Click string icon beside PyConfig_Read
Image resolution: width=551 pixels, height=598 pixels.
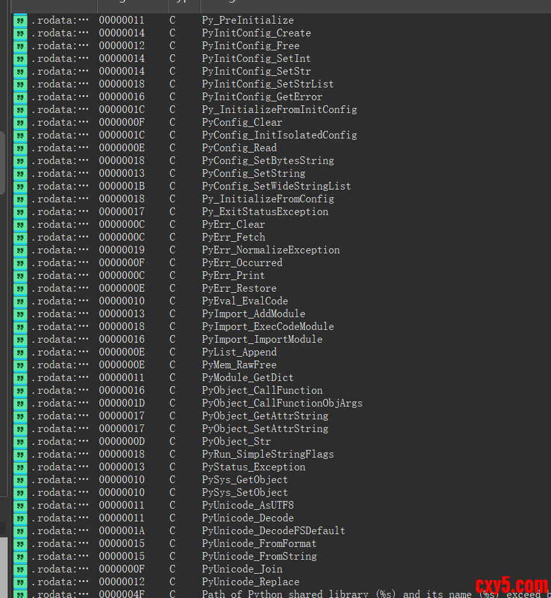click(20, 148)
